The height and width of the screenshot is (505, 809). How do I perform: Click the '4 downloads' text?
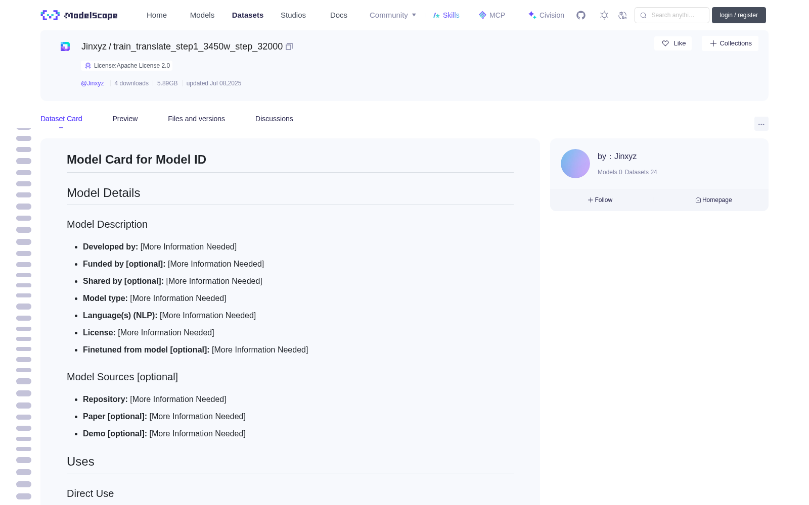[131, 83]
